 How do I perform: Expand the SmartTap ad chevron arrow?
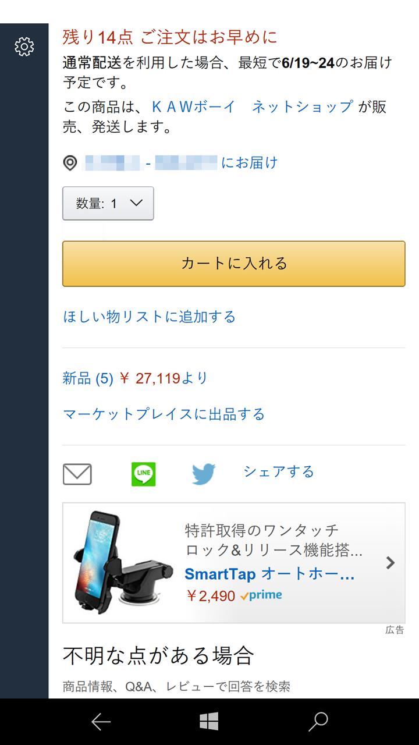(390, 563)
